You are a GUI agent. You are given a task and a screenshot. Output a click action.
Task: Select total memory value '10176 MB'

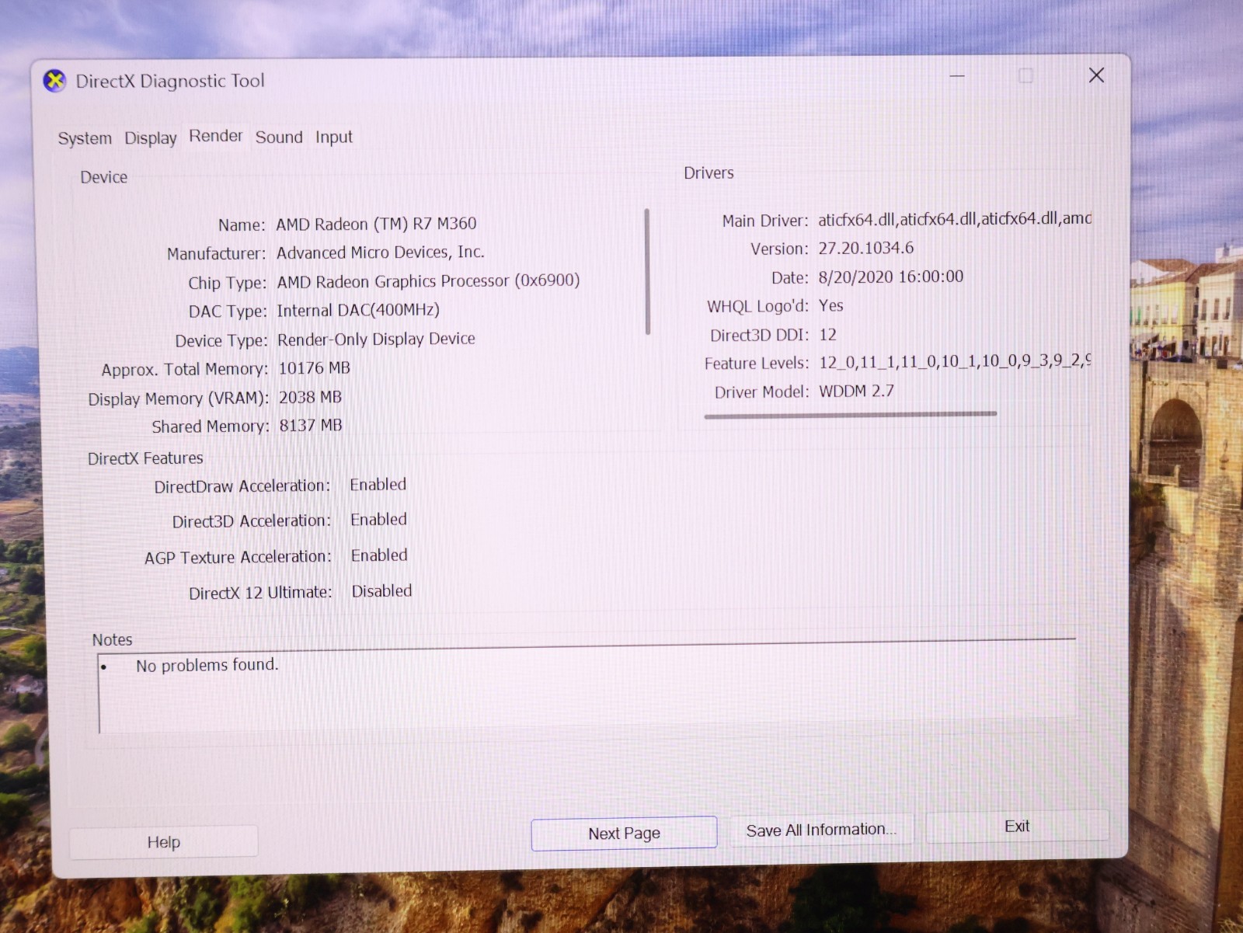[315, 367]
